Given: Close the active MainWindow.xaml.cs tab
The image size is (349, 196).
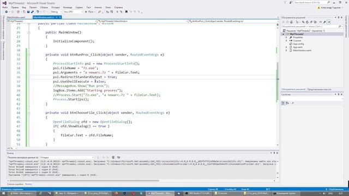Looking at the screenshot, I should click(x=60, y=17).
